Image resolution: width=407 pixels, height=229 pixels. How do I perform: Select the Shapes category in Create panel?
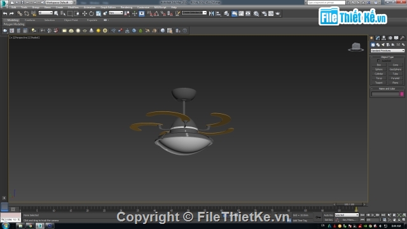[378, 45]
